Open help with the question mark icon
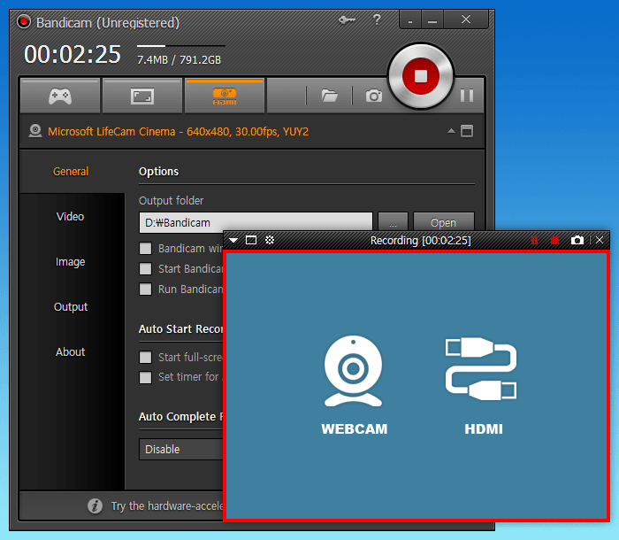The image size is (619, 540). 377,19
